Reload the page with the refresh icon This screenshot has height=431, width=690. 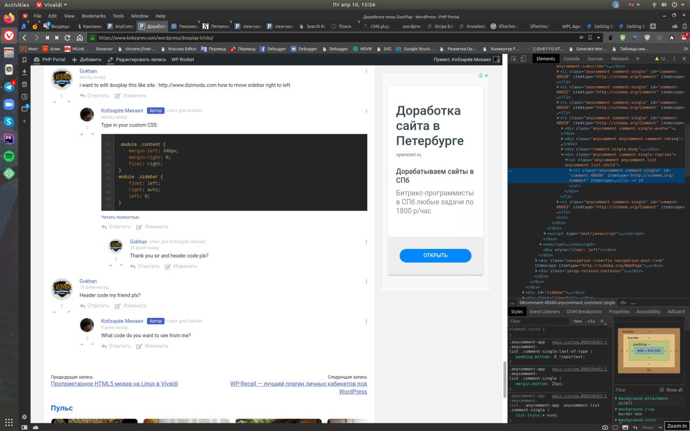[67, 38]
